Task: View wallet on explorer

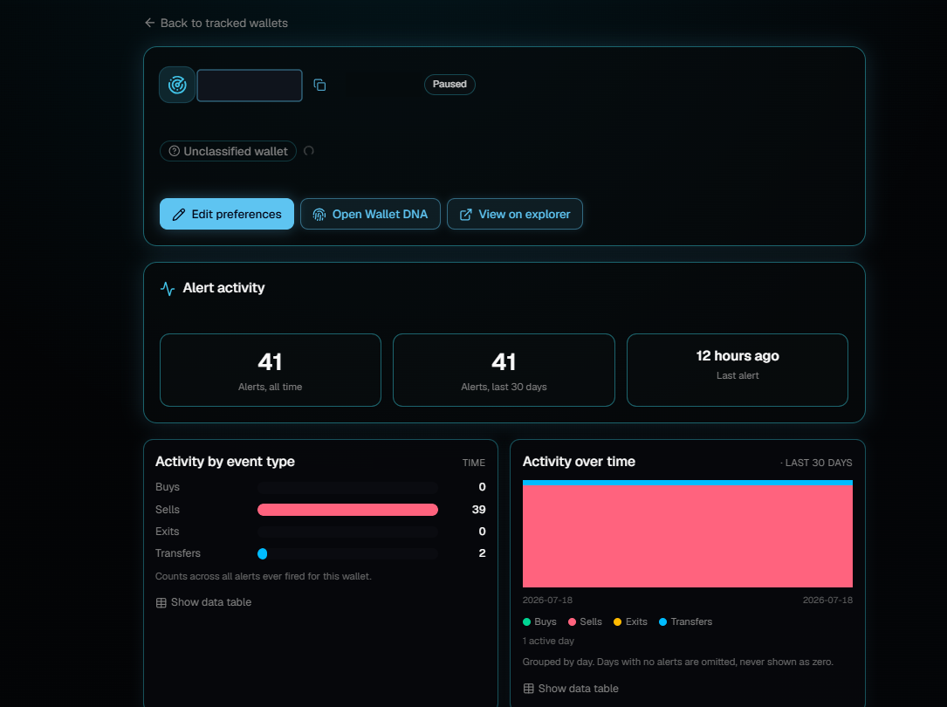Action: [x=515, y=214]
